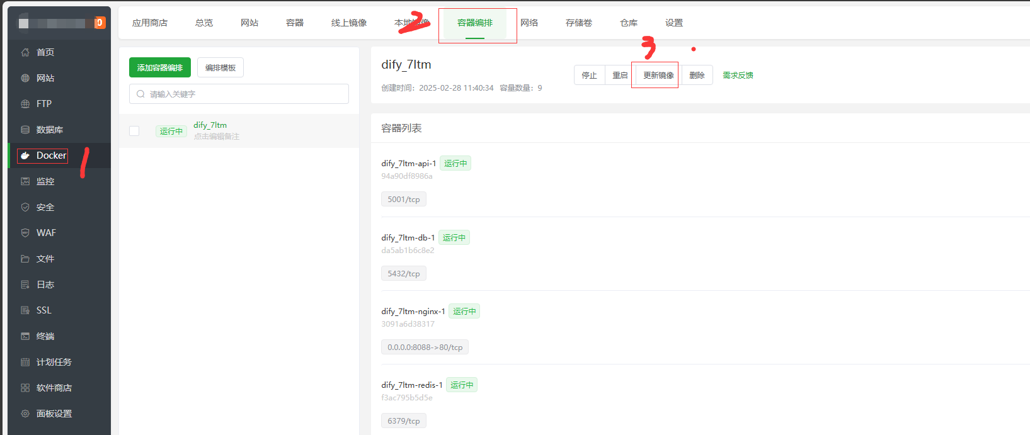Open the gear icon for 面板设置
This screenshot has width=1030, height=435.
(25, 414)
